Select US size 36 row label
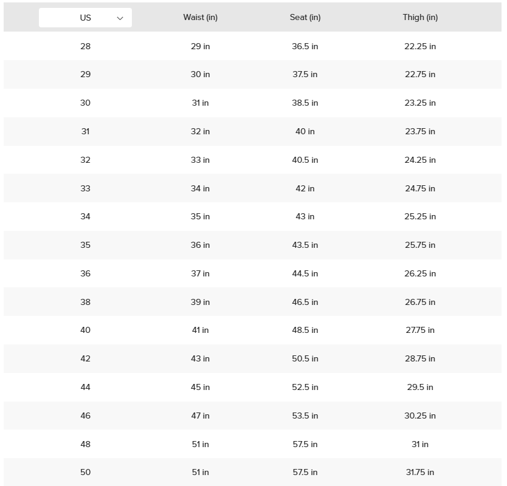Screen dimensions: 507x486 point(85,273)
